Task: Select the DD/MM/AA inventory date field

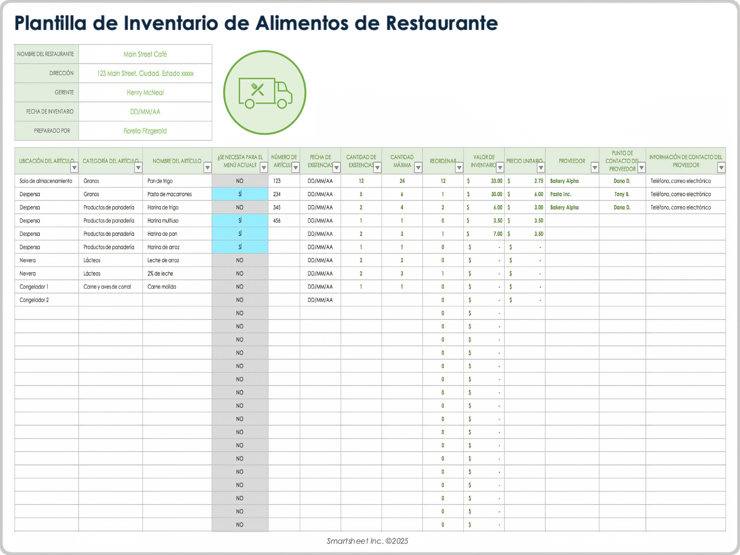Action: [145, 112]
